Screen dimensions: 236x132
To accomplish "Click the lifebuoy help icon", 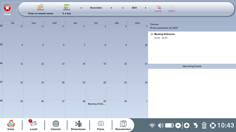I will click(x=213, y=125).
